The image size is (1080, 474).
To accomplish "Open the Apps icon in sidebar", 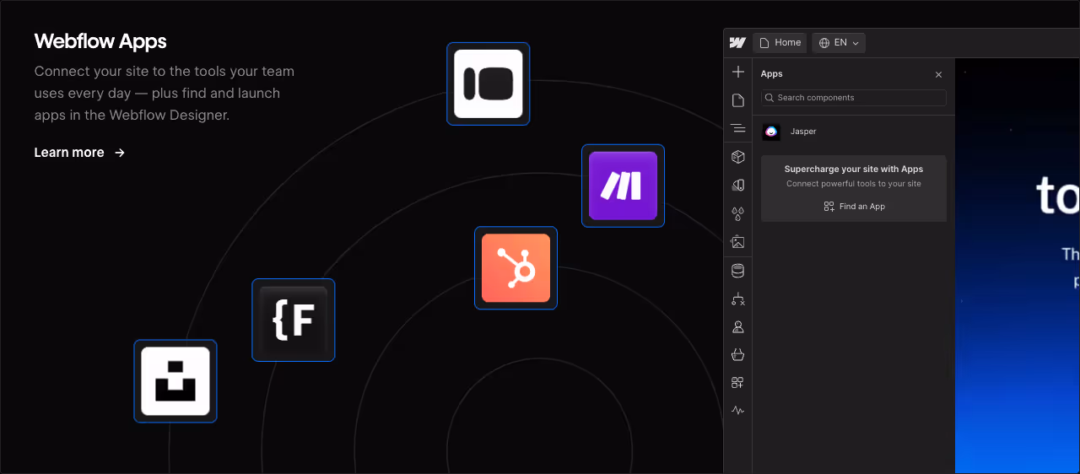I will click(738, 382).
